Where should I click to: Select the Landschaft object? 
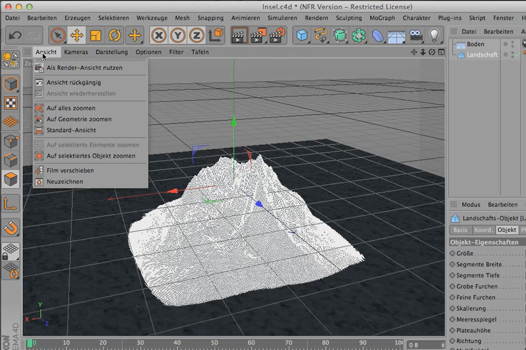[x=482, y=55]
